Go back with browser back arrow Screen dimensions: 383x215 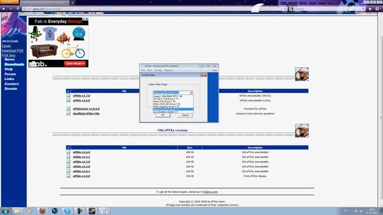(x=4, y=9)
